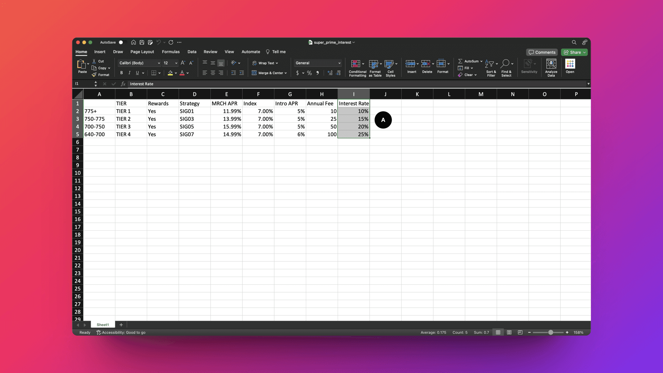Click accessibility checker status icon
663x373 pixels.
tap(98, 333)
